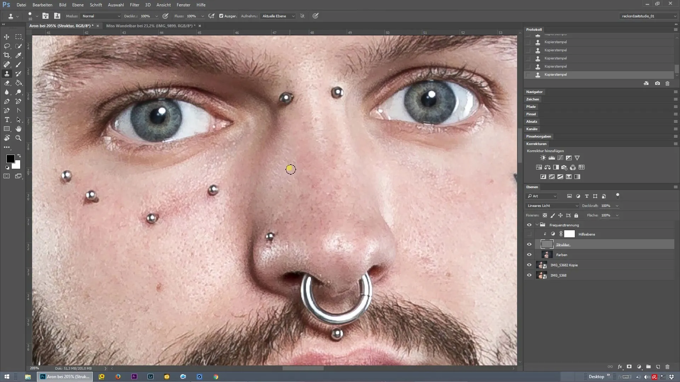Select the Path Selection arrow tool
This screenshot has height=382, width=680.
coord(18,120)
